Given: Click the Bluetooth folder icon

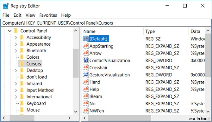Looking at the screenshot, I should tap(22, 50).
